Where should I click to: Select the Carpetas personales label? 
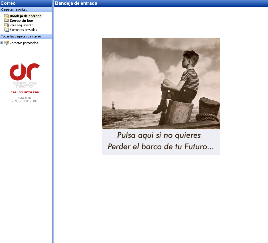tap(24, 43)
